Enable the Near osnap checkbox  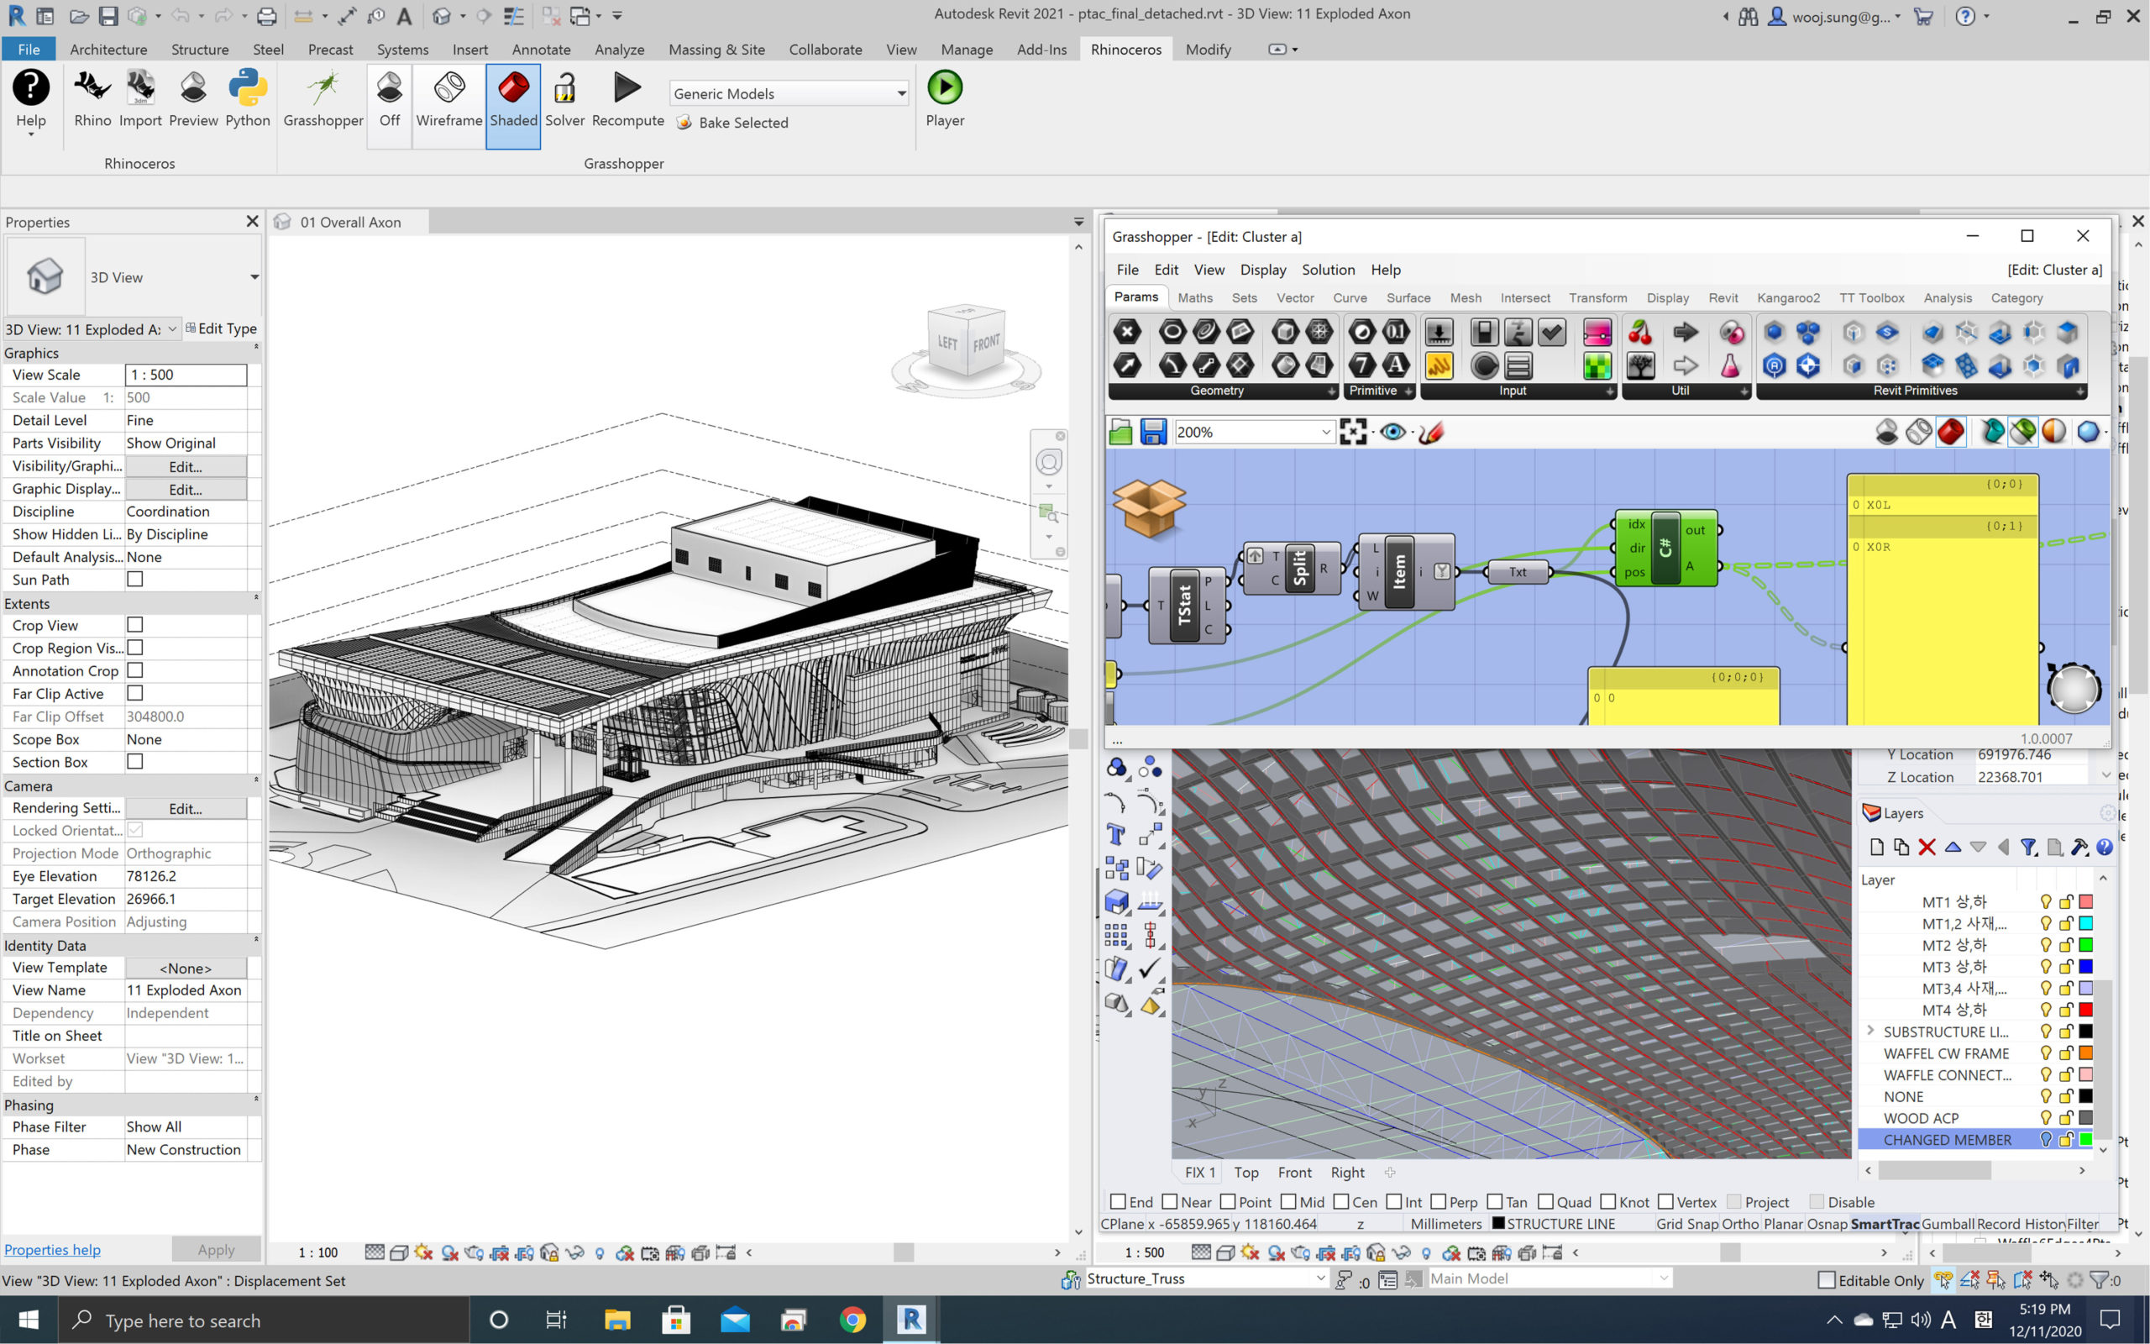pos(1169,1202)
